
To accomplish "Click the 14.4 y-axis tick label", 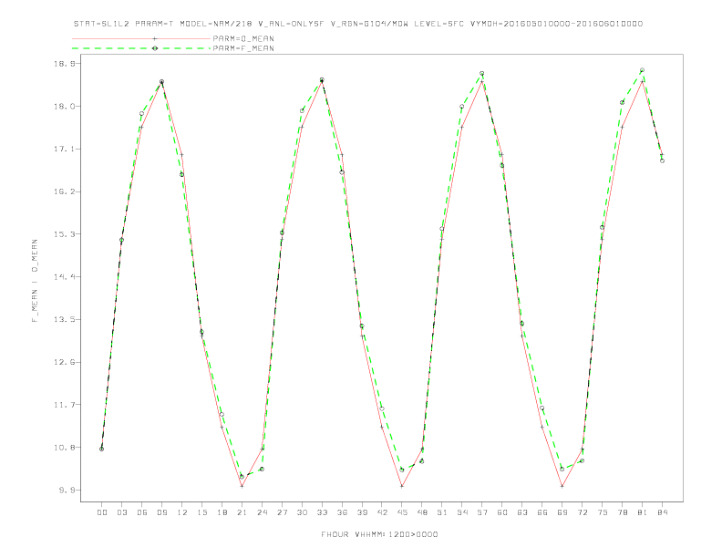I will click(64, 276).
